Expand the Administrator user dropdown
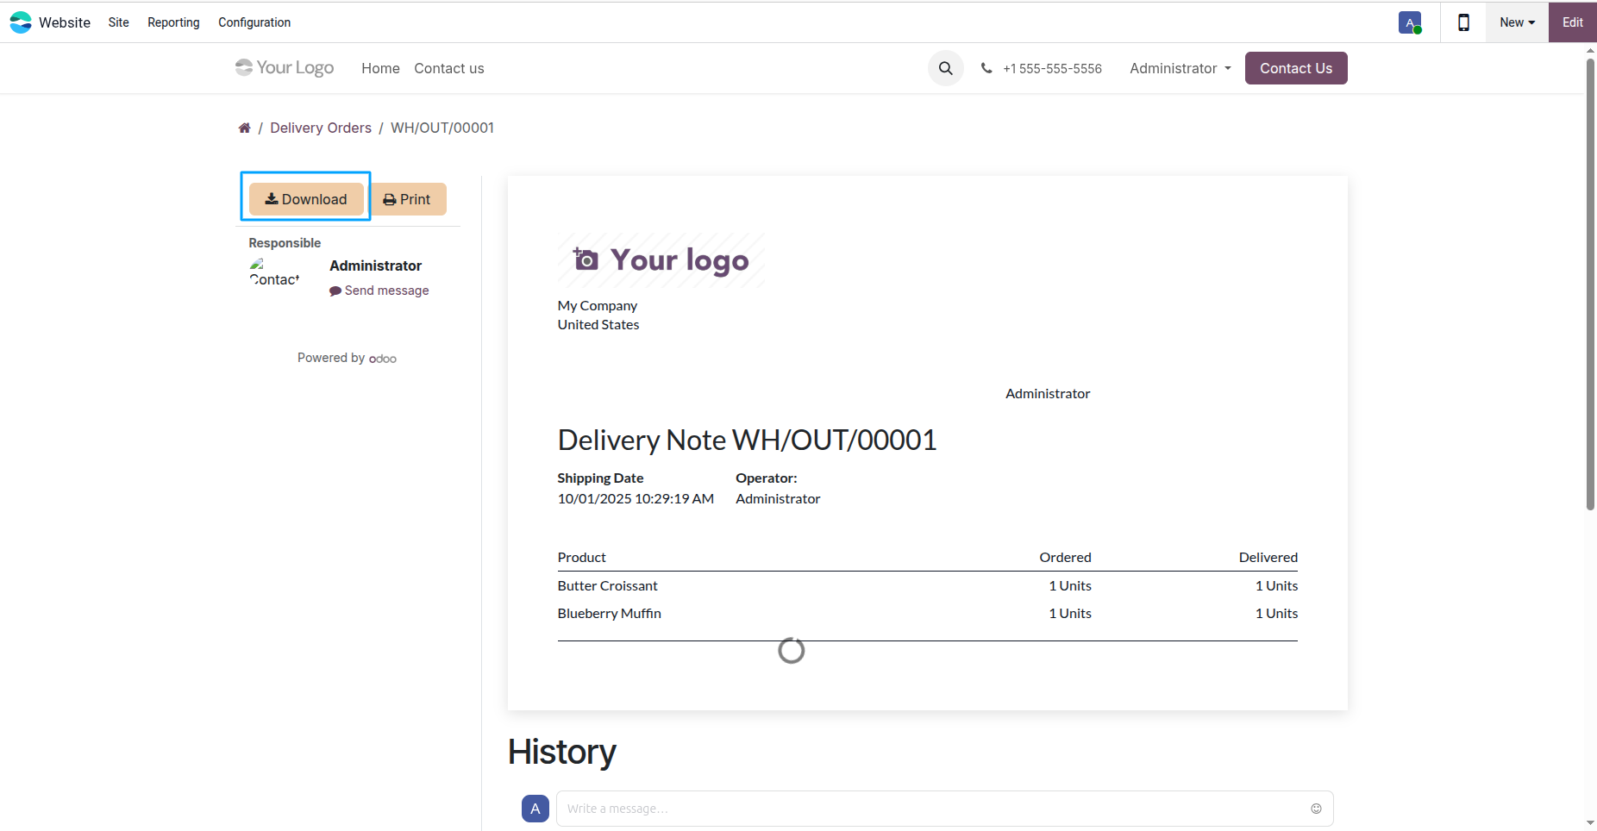 tap(1181, 68)
